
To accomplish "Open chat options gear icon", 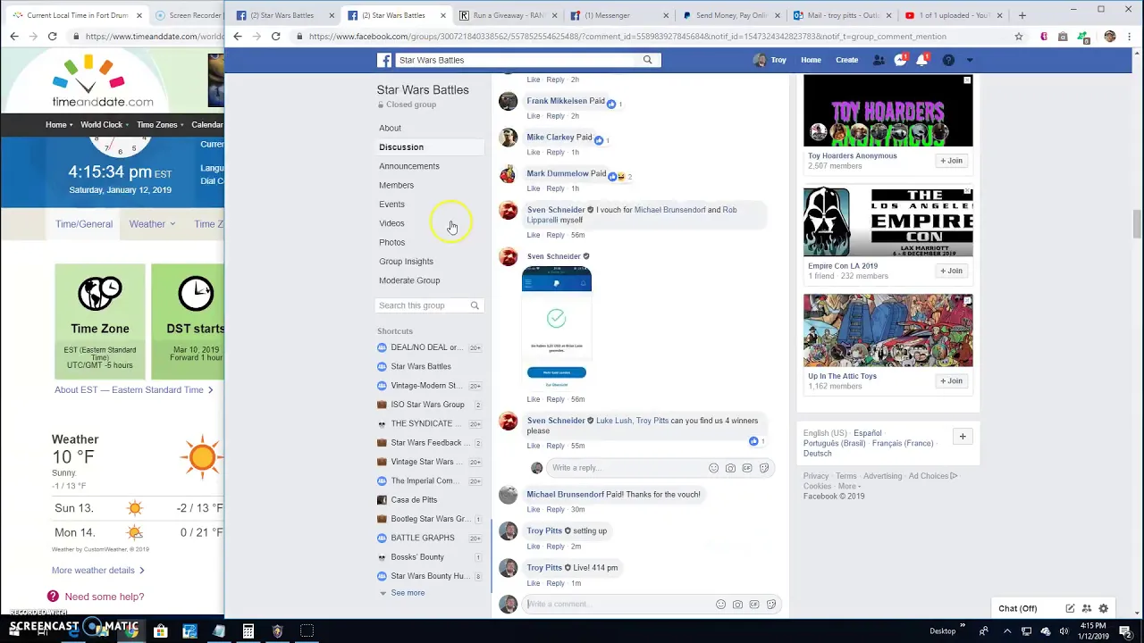I will pos(1104,609).
